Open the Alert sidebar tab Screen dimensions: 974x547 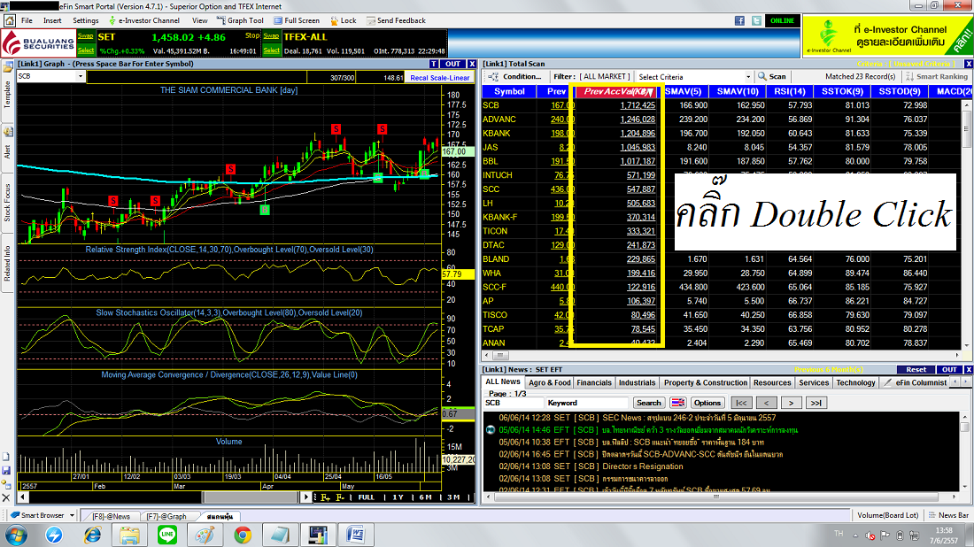[x=7, y=150]
